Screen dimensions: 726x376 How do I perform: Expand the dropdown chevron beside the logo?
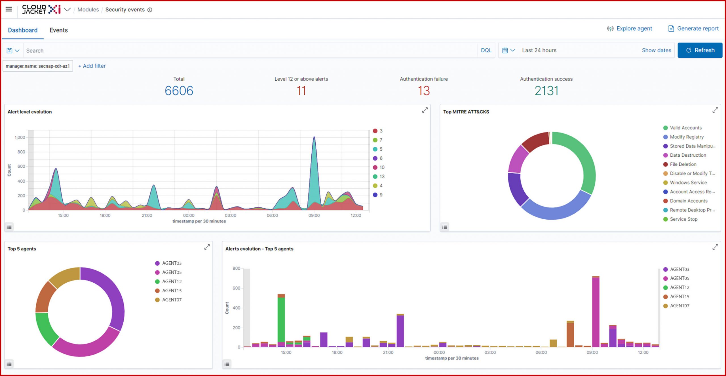pyautogui.click(x=67, y=9)
